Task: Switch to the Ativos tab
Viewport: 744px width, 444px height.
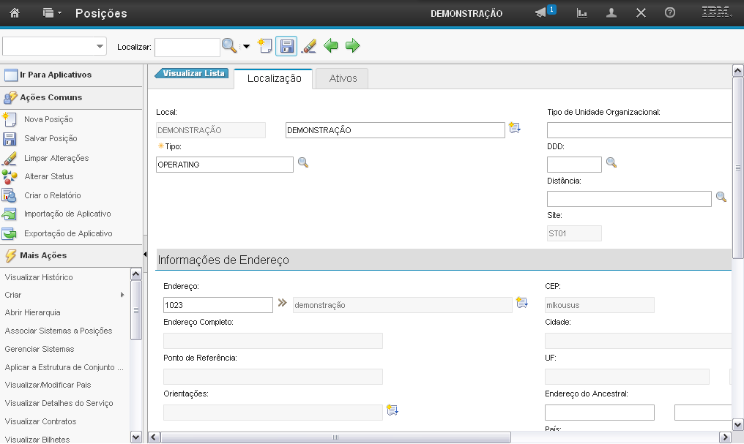Action: (x=343, y=78)
